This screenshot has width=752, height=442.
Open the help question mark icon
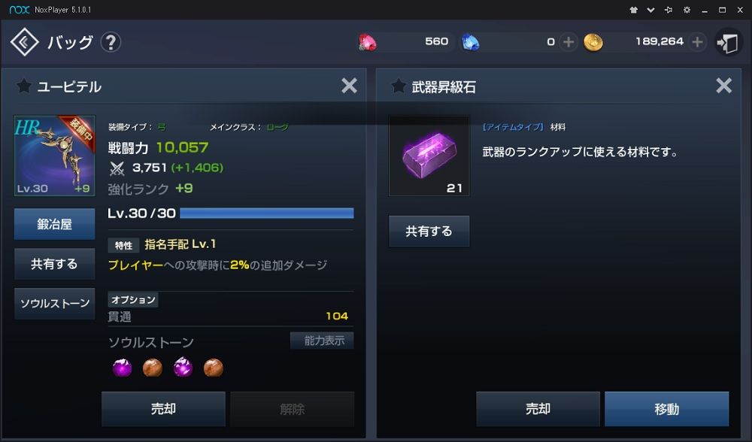pos(111,43)
